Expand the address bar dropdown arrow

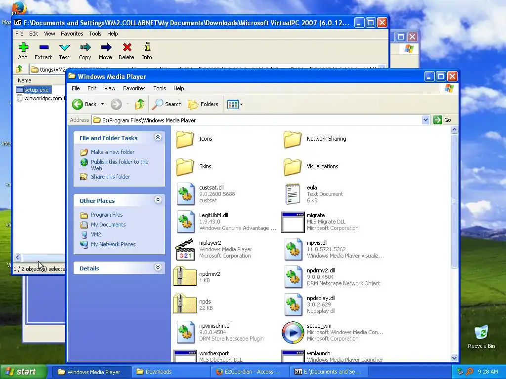(x=425, y=120)
